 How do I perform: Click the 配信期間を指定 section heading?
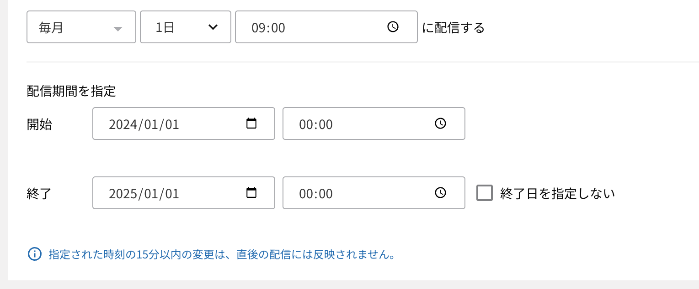pyautogui.click(x=71, y=92)
